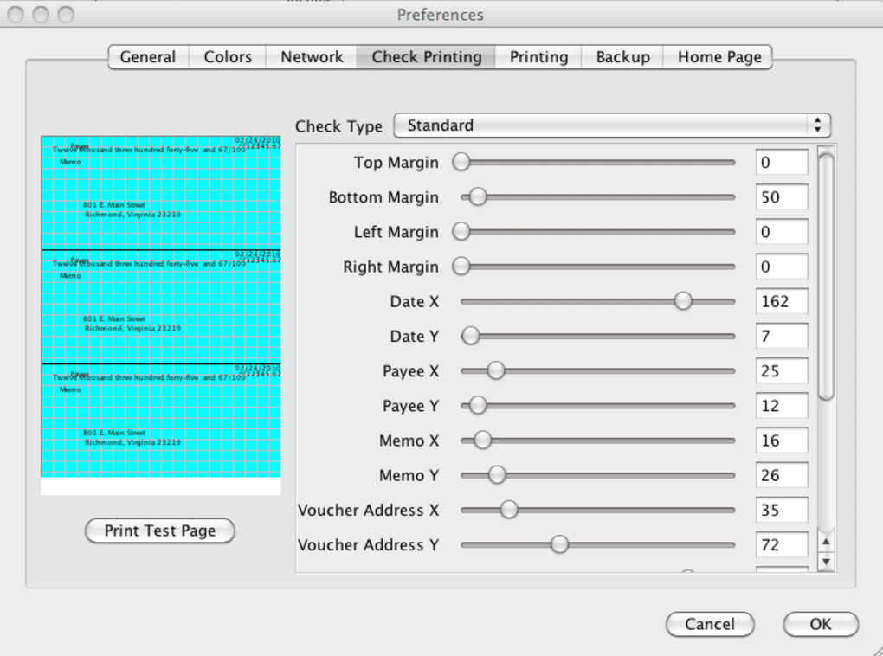Viewport: 883px width, 656px height.
Task: Click the Date X slider handle
Action: click(682, 301)
